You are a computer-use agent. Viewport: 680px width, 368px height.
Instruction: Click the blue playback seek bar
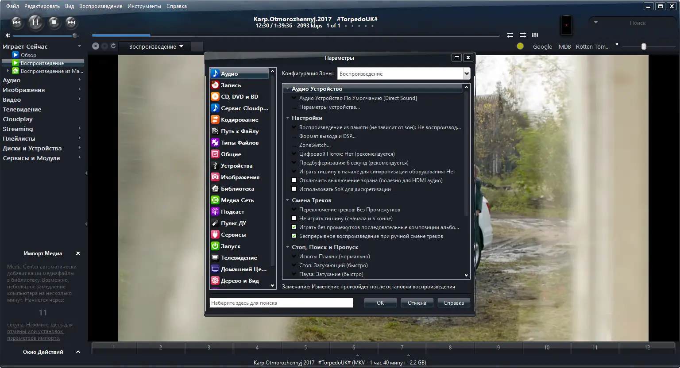[x=296, y=35]
